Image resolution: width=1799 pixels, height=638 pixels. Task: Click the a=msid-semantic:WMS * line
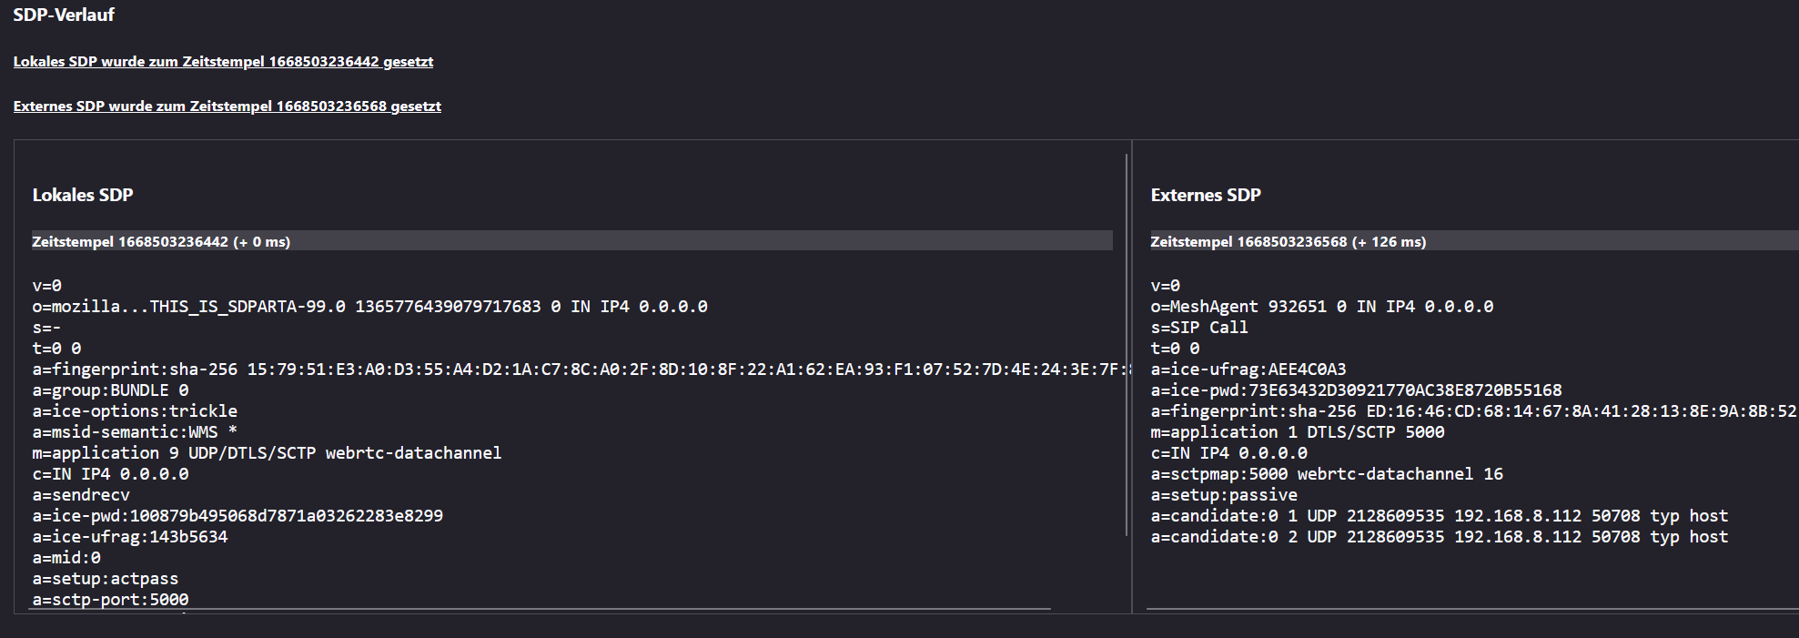[135, 432]
